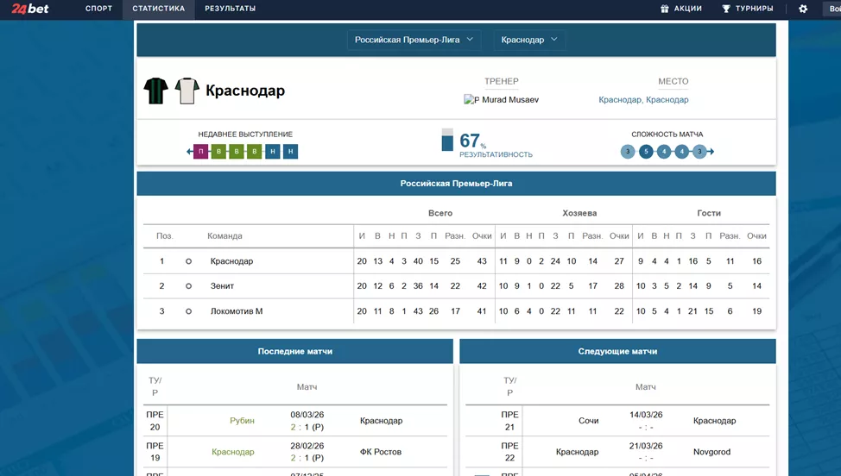The width and height of the screenshot is (841, 476).
Task: Click the Рубин team link in last matches
Action: coord(242,421)
